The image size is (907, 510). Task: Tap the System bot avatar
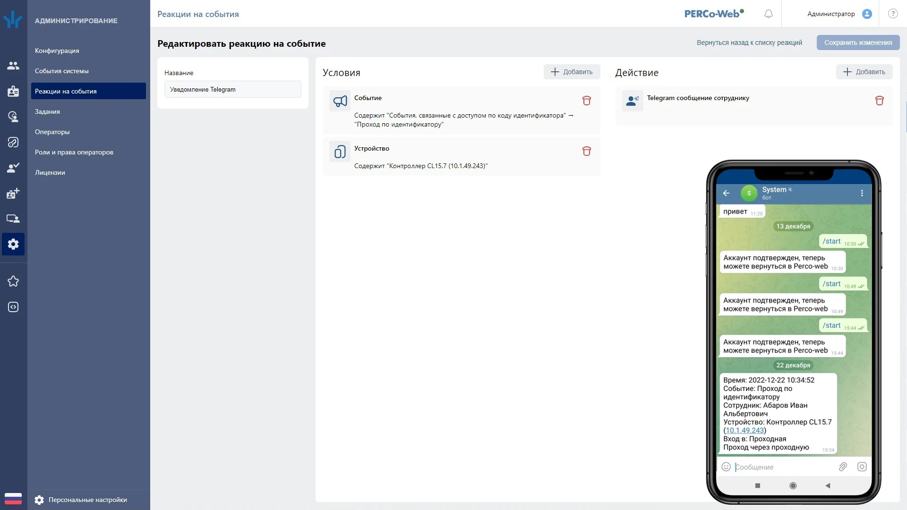click(x=749, y=193)
